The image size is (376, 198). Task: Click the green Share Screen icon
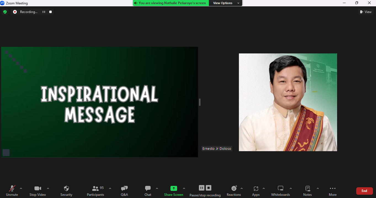[174, 189]
